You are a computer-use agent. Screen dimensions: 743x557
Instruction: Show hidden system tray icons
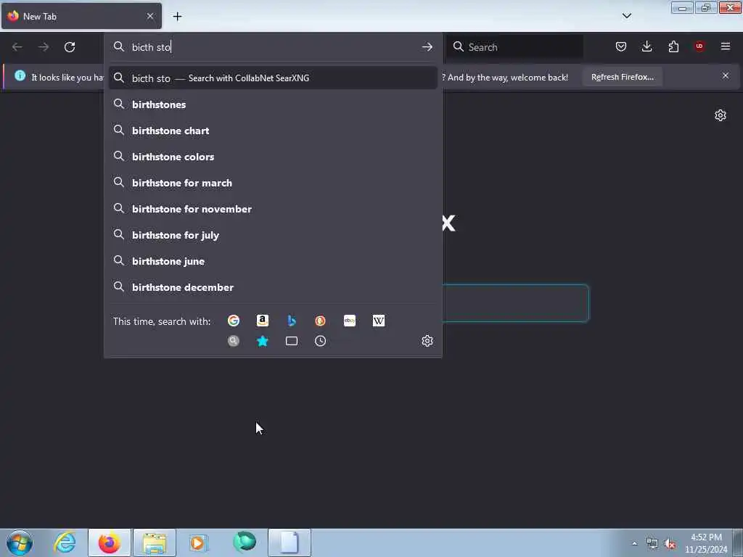[634, 544]
